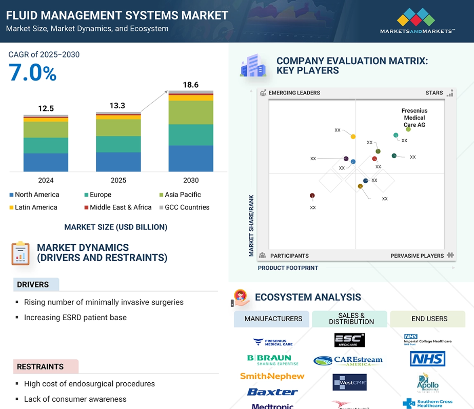Click the Medtronic logo
The image size is (474, 409).
[x=272, y=406]
